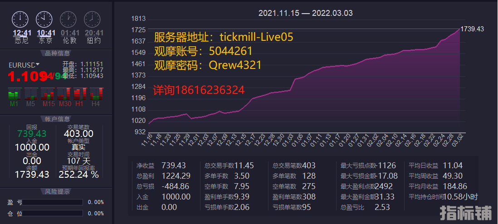Click 空单笔数 275 stat
Screen dimensions: 498x224
coord(294,186)
